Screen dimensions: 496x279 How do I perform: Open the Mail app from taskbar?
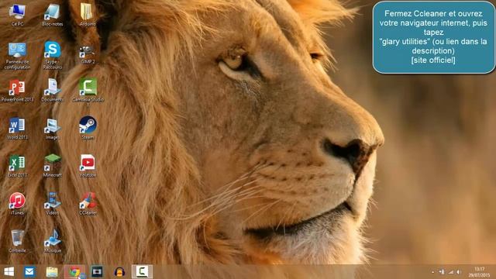(29, 272)
